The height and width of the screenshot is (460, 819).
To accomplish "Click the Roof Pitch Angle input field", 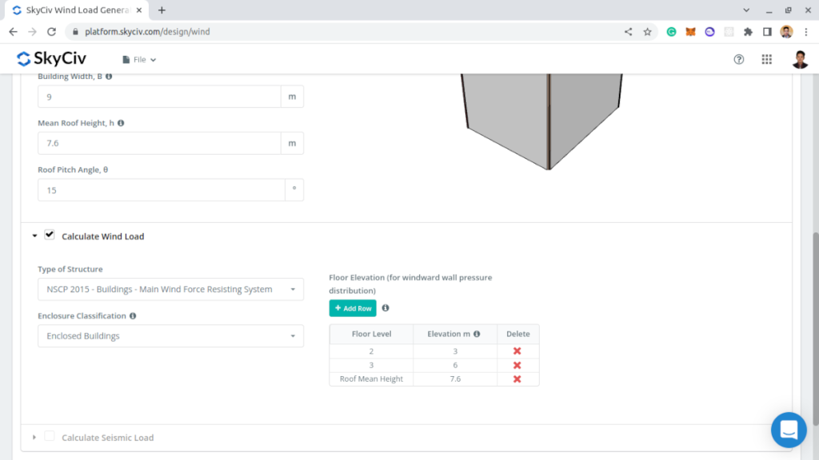I will coord(162,190).
